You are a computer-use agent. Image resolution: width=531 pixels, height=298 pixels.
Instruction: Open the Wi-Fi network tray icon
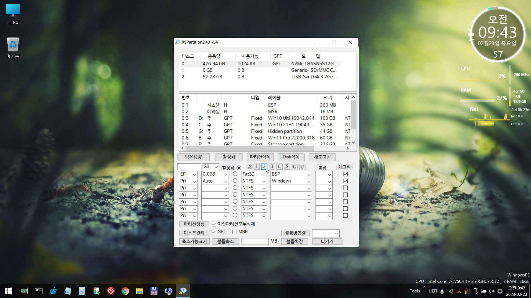[x=451, y=291]
